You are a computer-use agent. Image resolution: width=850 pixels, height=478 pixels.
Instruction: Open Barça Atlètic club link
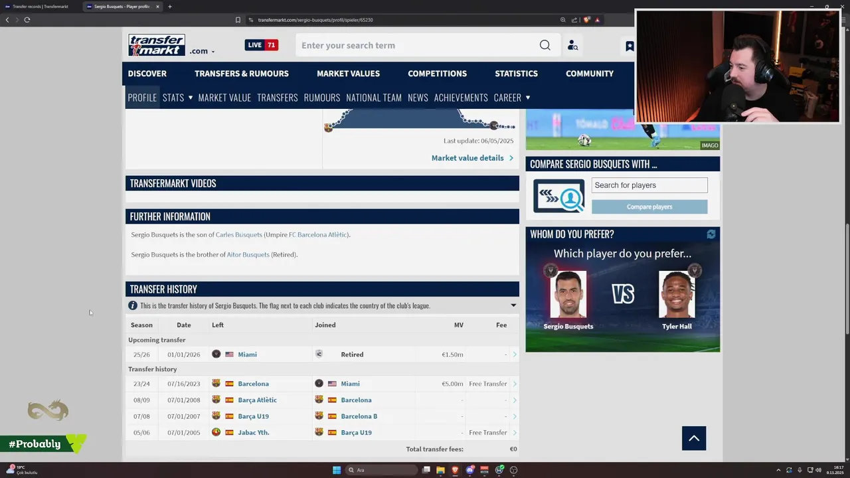257,400
